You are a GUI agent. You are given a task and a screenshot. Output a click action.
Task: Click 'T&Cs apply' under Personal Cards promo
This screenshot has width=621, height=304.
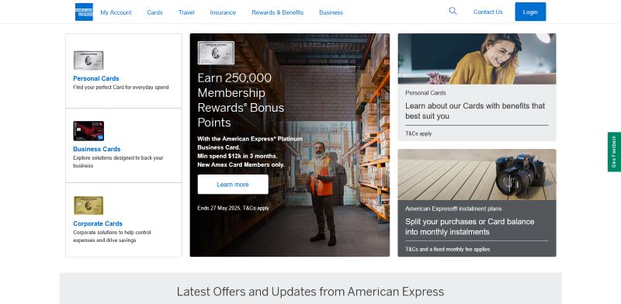(418, 134)
